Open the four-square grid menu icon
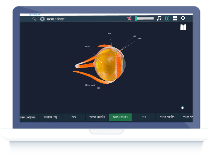The height and width of the screenshot is (161, 215). pos(175,18)
